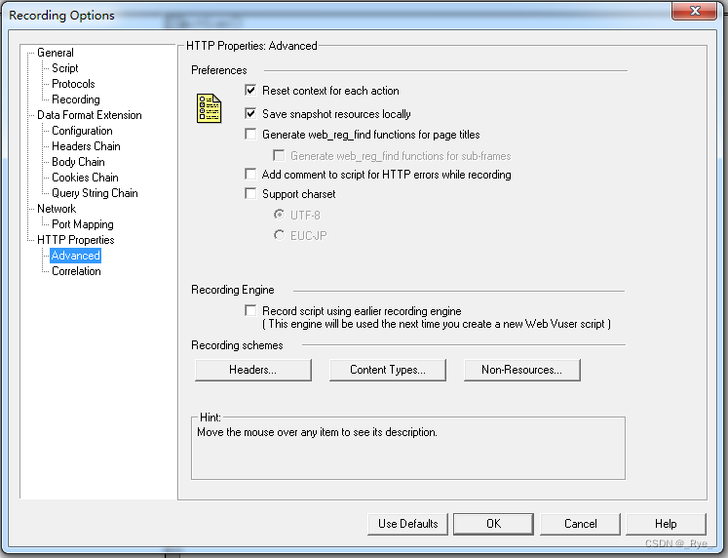Toggle web_reg_find functions for sub-frames checkbox

tap(279, 155)
